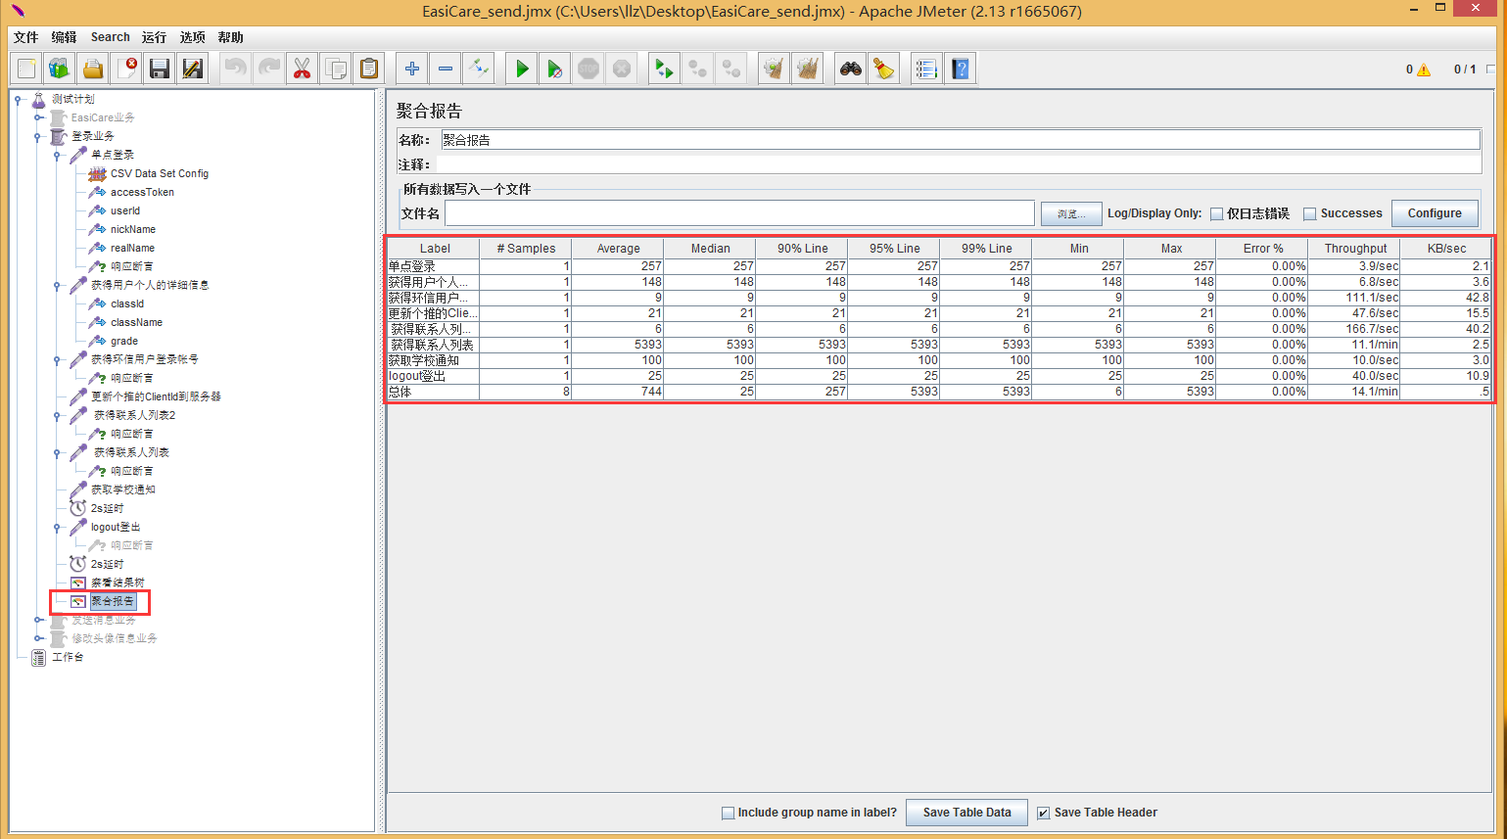Click the Cut scissors icon
Screen dimensions: 1507x839
[302, 69]
